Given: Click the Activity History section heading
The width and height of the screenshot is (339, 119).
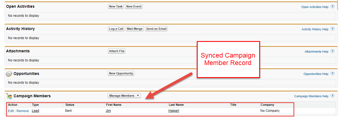Looking at the screenshot, I should (20, 29).
